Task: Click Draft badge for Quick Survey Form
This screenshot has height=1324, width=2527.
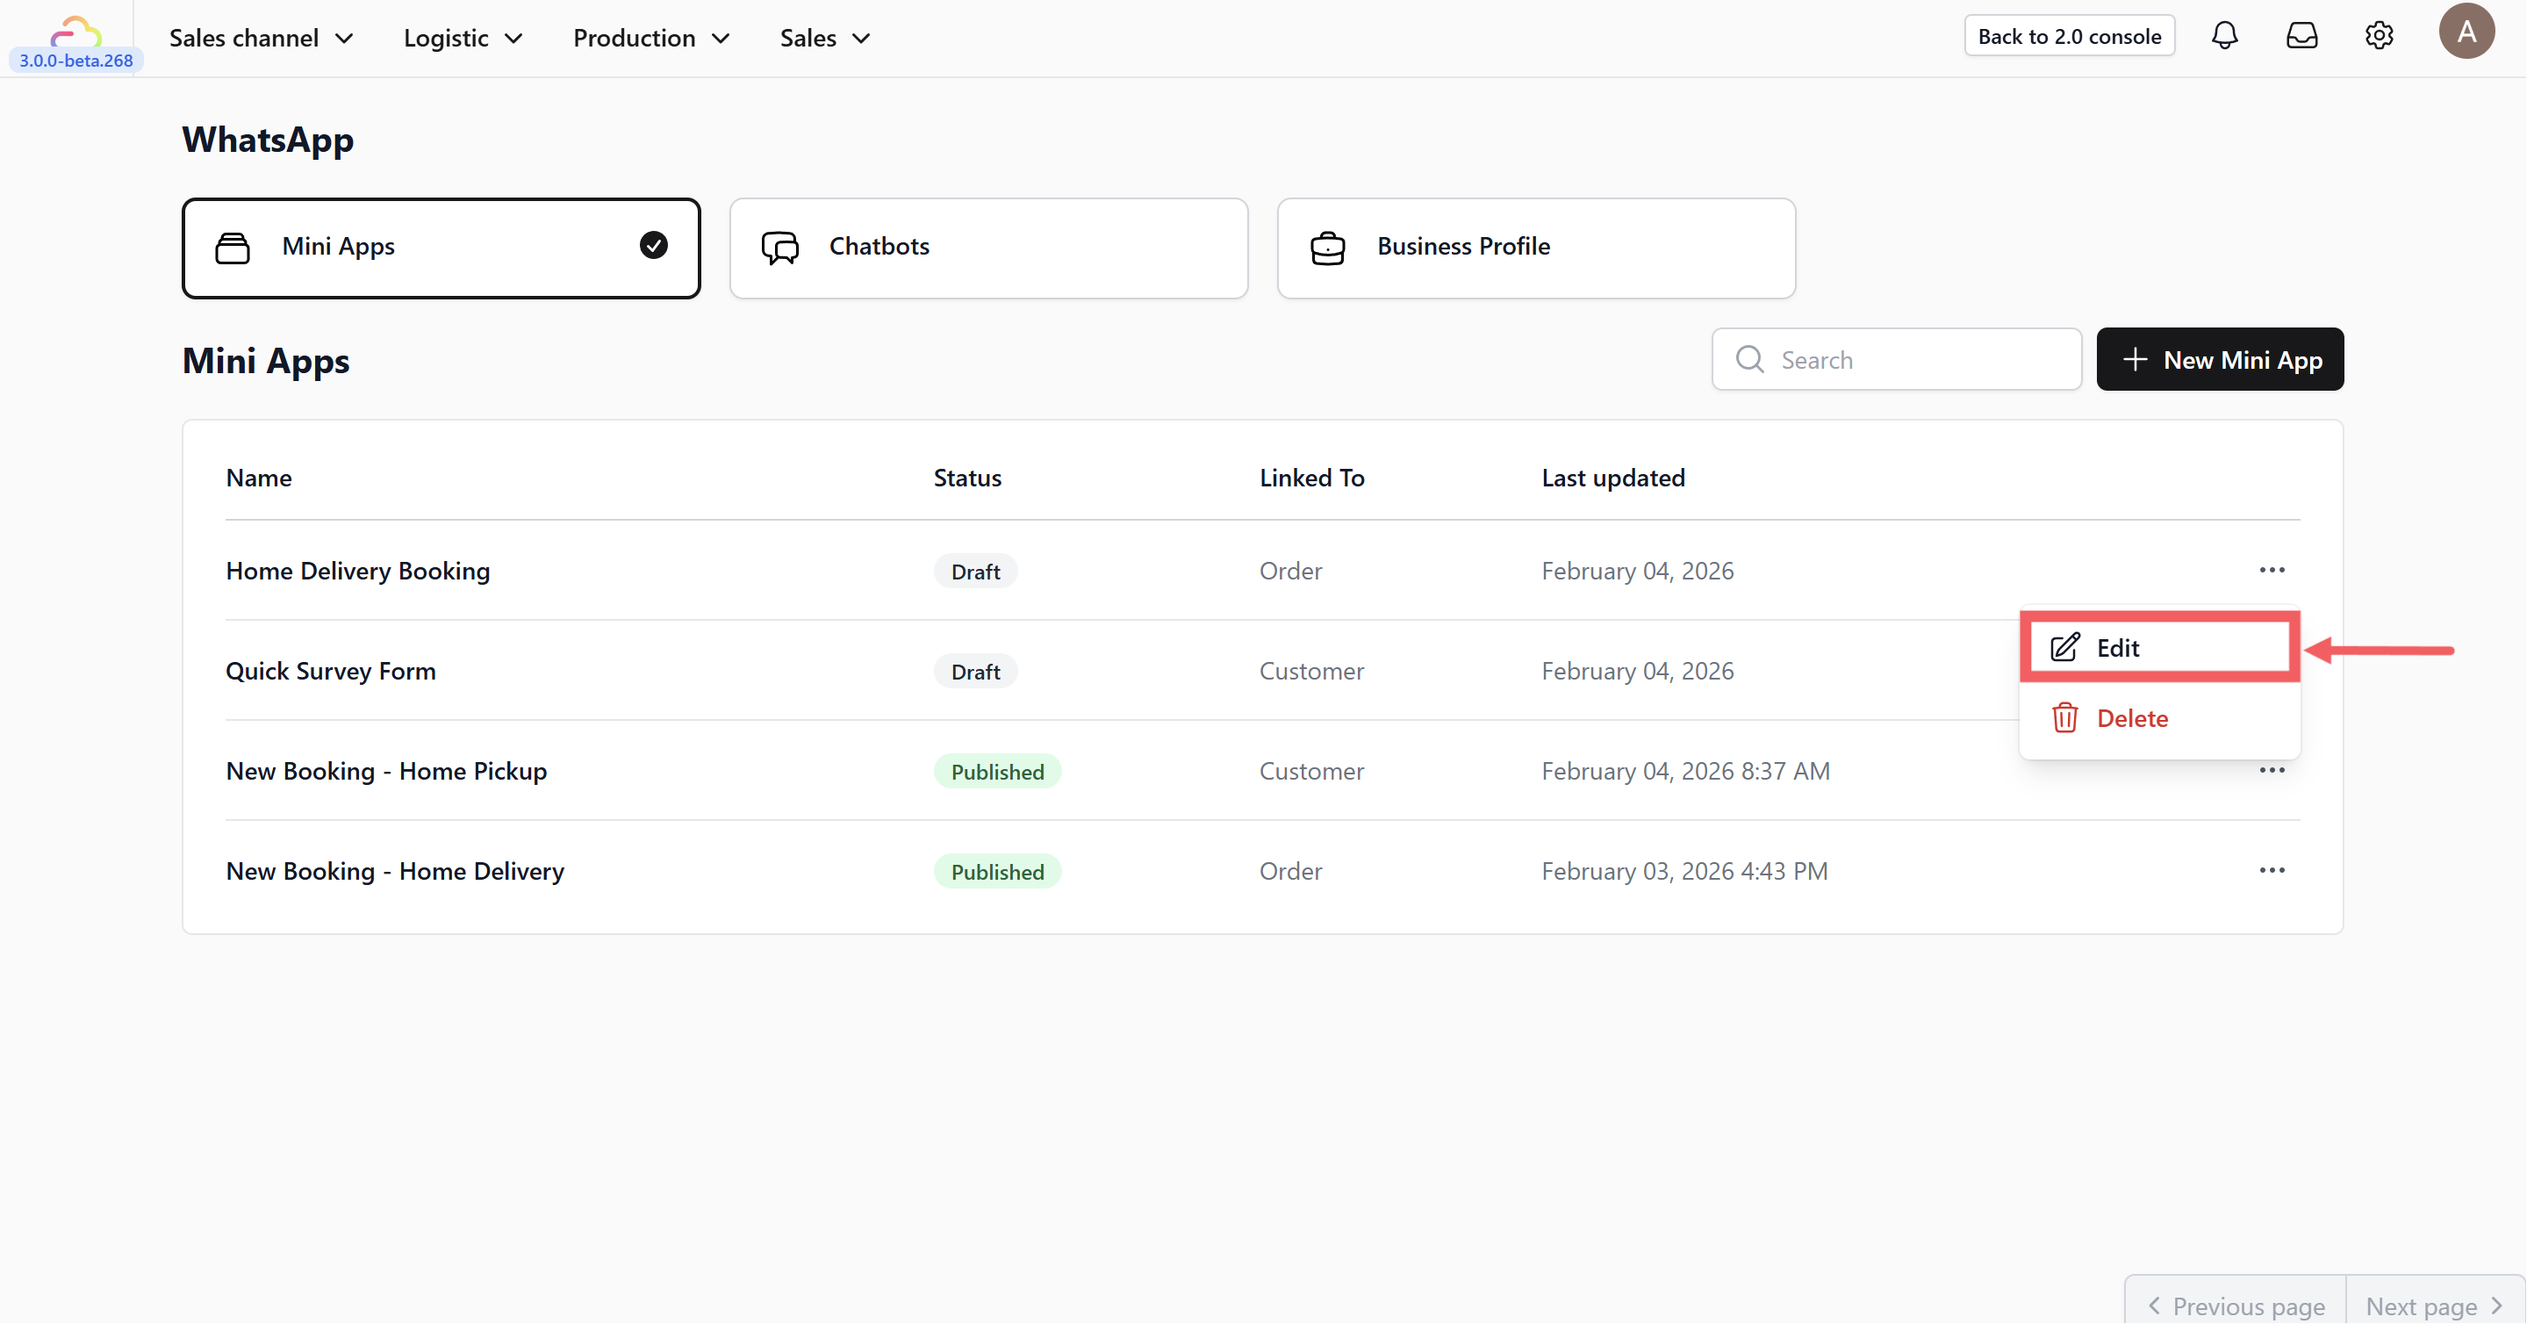Action: [x=974, y=672]
